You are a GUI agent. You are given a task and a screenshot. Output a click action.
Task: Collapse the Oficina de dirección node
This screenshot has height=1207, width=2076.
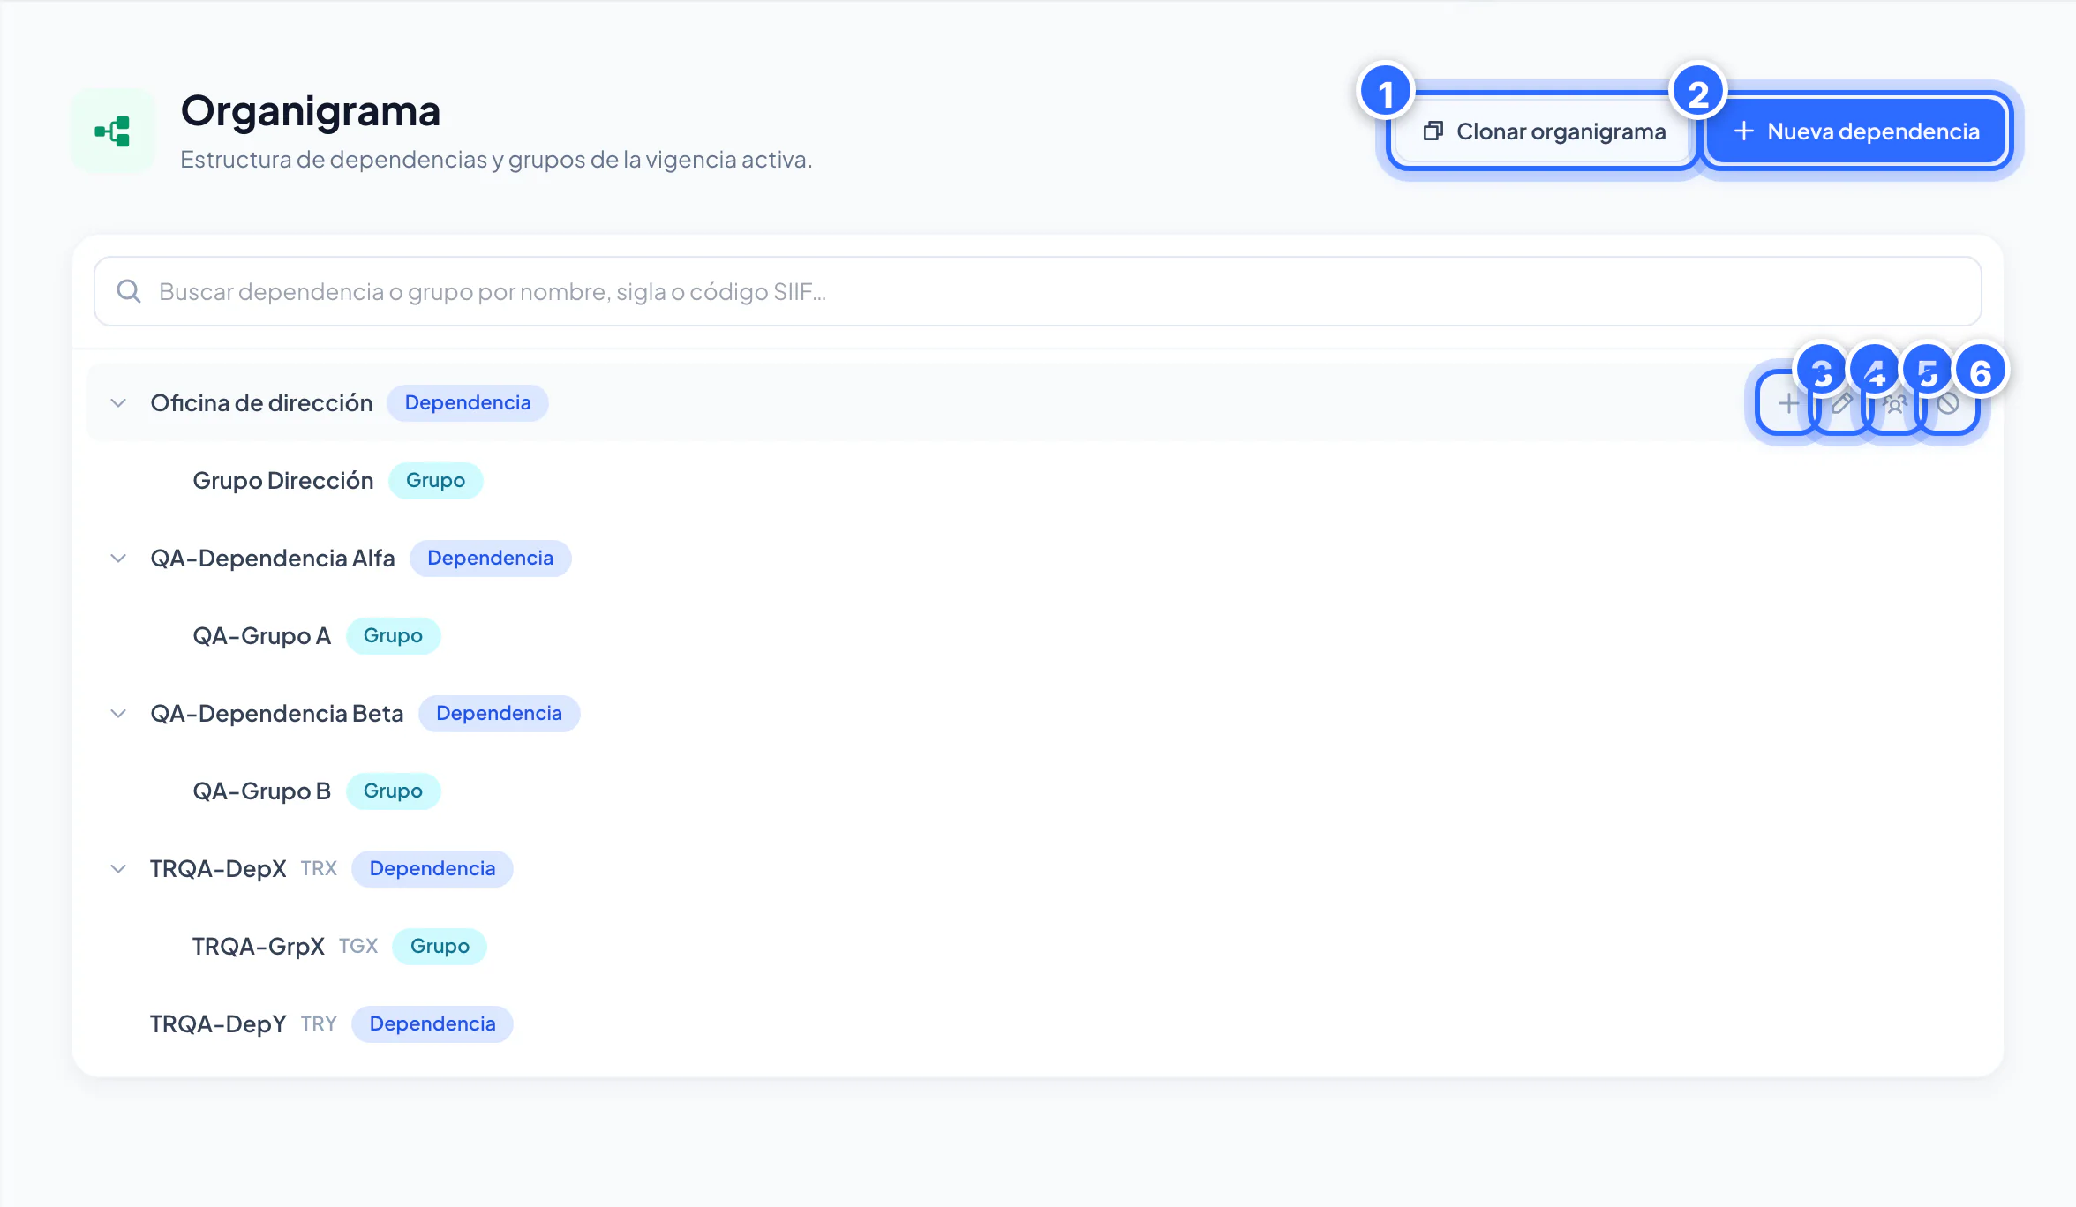point(118,403)
